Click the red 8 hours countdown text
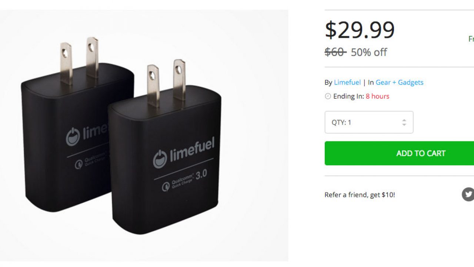 click(377, 96)
